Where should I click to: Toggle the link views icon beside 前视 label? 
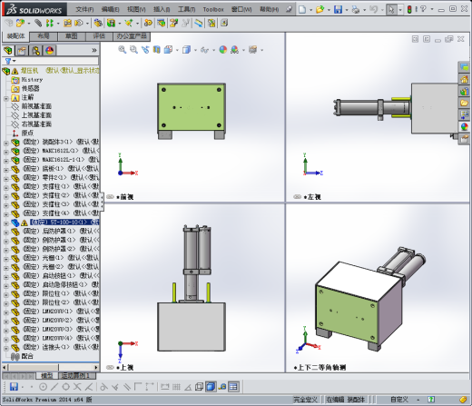pyautogui.click(x=111, y=197)
